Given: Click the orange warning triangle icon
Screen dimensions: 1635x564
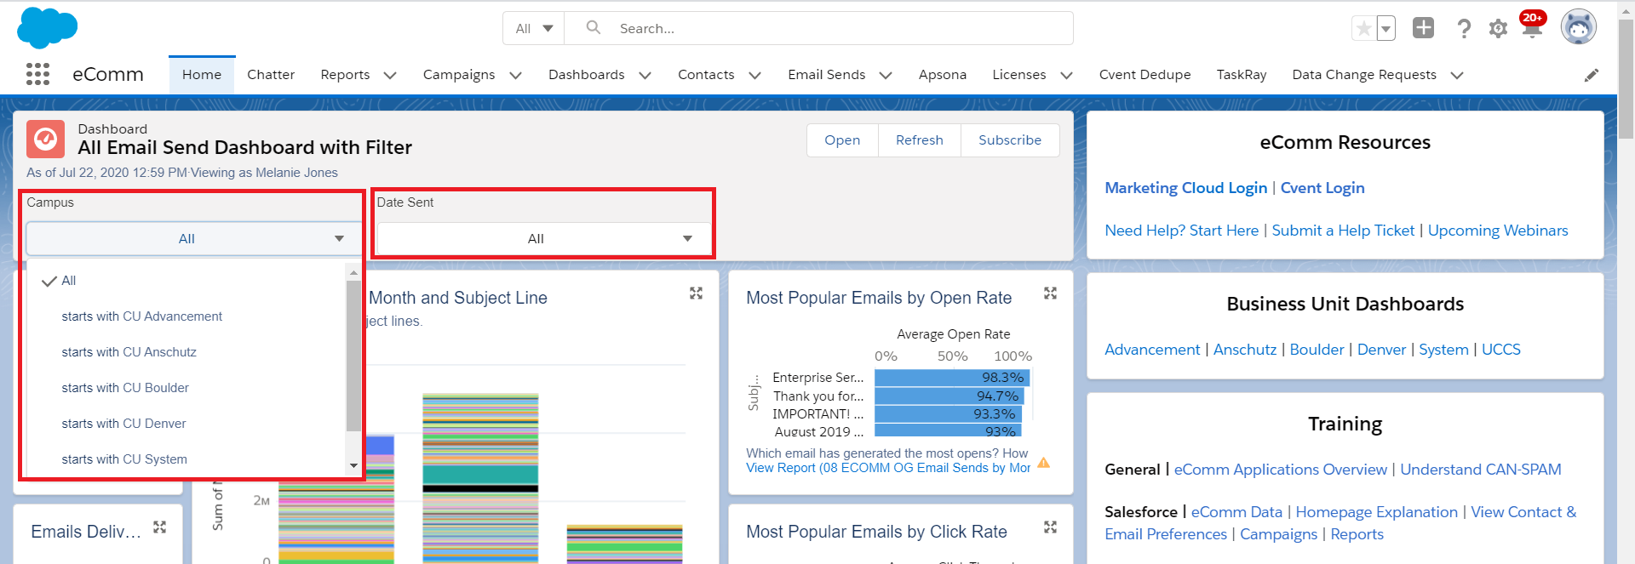Looking at the screenshot, I should [x=1043, y=463].
